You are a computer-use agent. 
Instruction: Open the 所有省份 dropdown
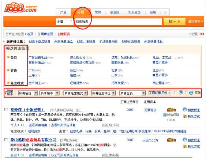coord(28,93)
